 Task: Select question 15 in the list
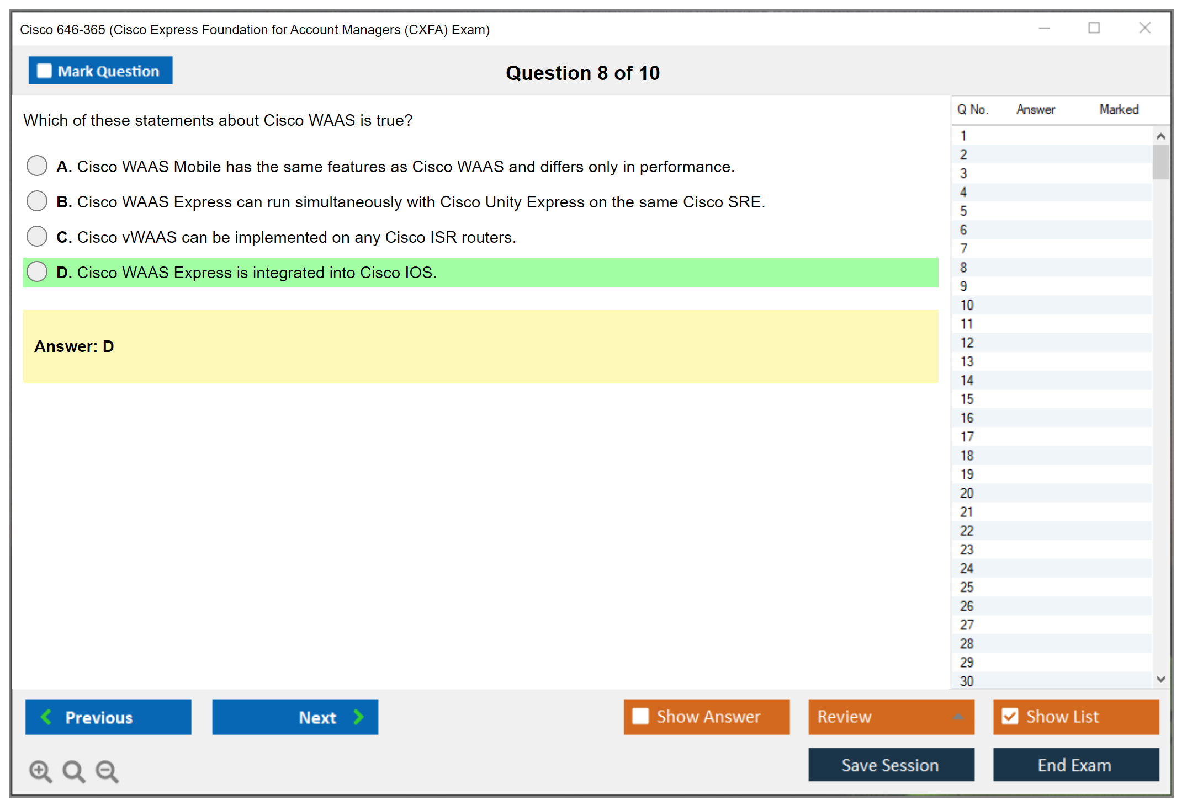tap(967, 399)
